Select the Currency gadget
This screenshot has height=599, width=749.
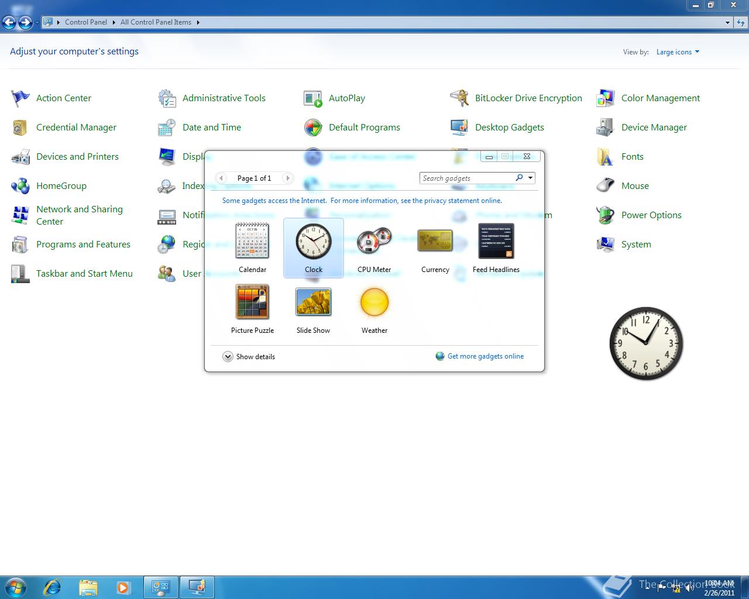pyautogui.click(x=435, y=248)
